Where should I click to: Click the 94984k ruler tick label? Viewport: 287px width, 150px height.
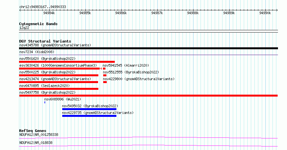coord(49,13)
